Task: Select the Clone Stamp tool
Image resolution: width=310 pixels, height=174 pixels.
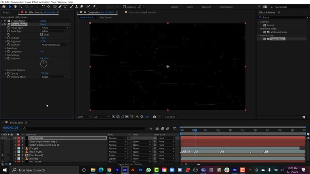Action: tap(76, 7)
